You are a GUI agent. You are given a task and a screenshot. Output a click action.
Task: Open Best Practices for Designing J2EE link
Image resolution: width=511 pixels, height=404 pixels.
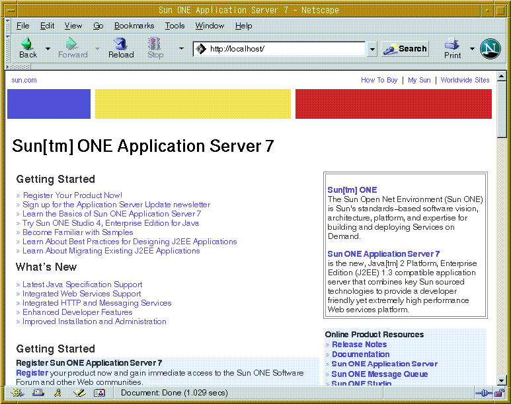[130, 242]
